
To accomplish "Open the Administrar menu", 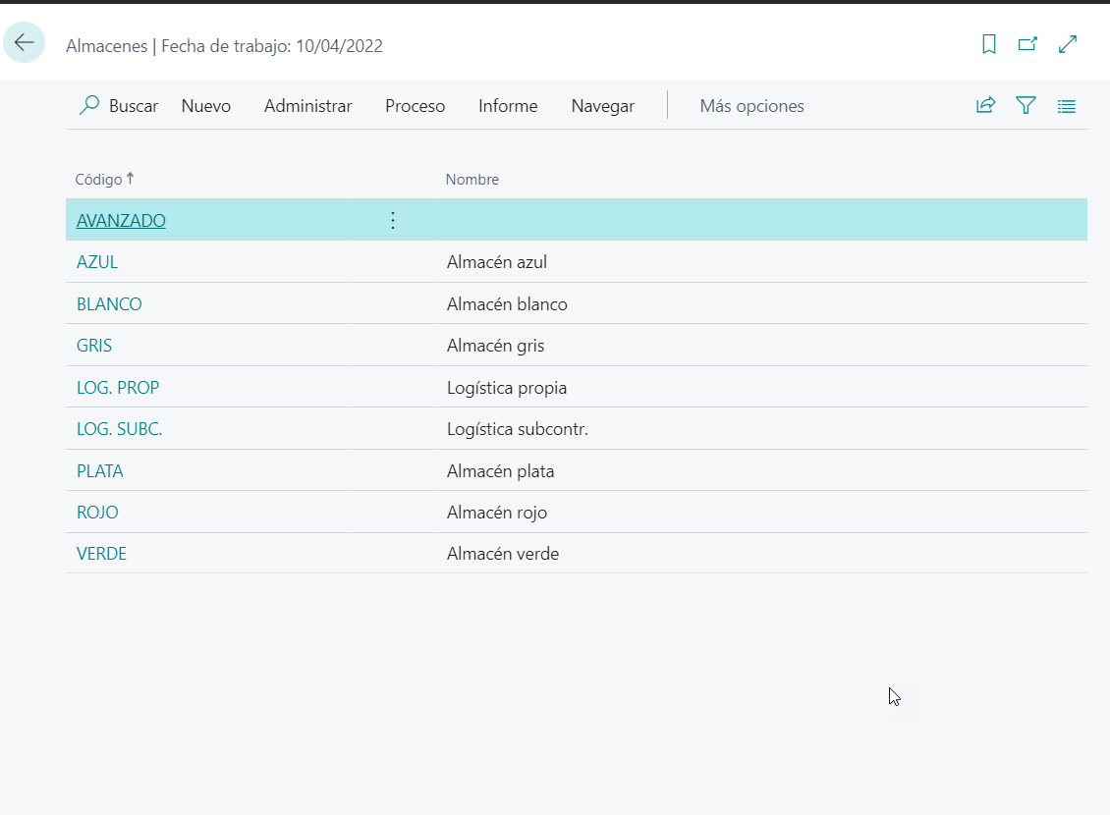I will pyautogui.click(x=307, y=106).
